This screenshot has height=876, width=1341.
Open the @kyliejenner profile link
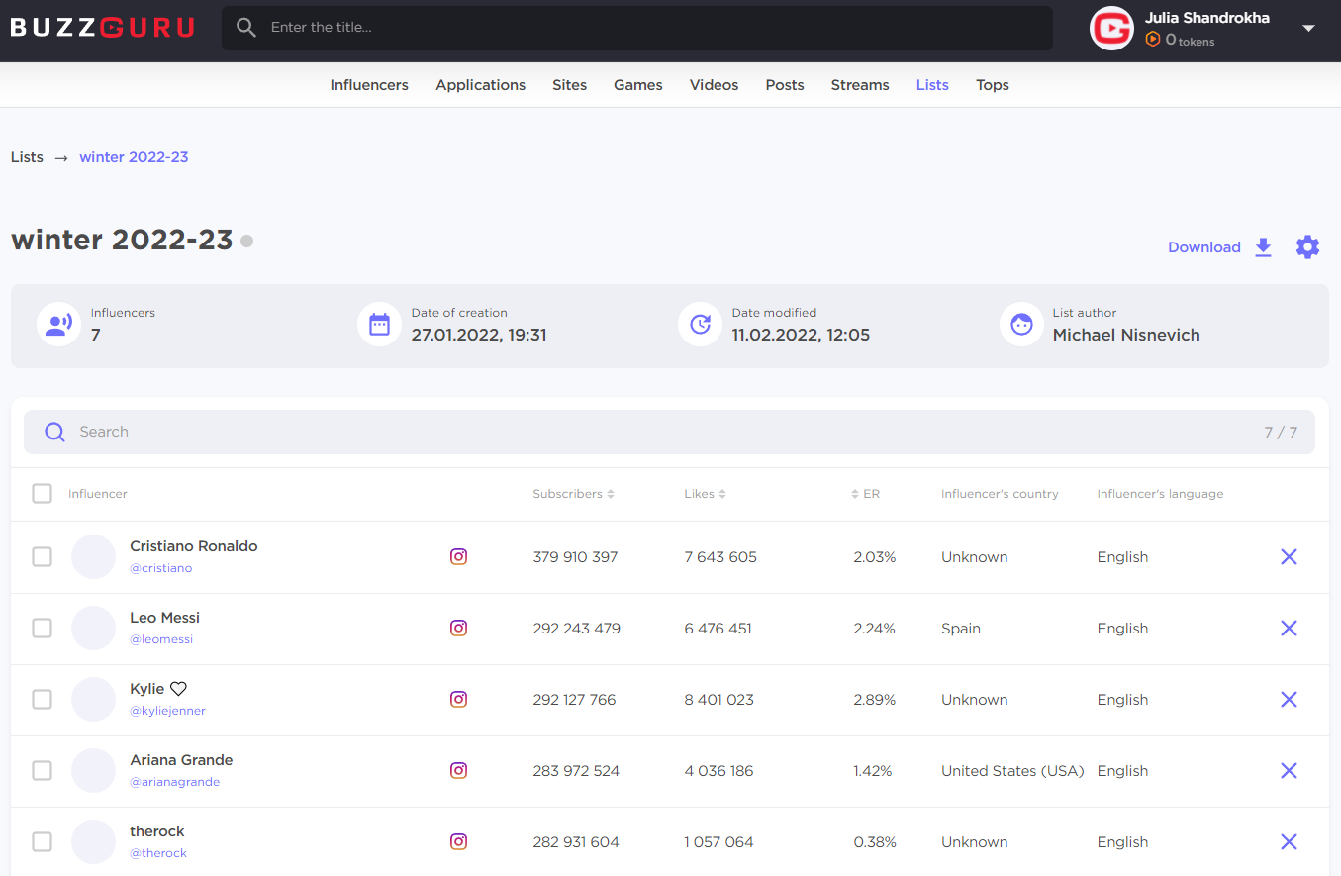tap(168, 711)
